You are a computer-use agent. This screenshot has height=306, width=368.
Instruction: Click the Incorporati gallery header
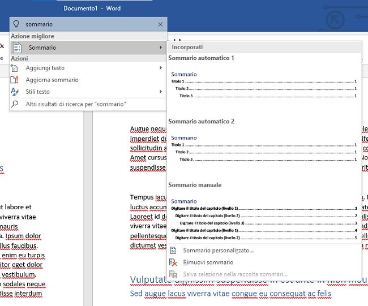pyautogui.click(x=264, y=47)
